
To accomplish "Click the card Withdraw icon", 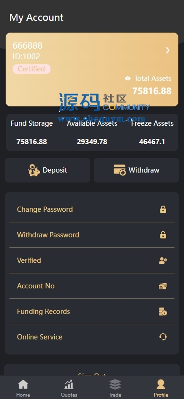I will (x=119, y=170).
